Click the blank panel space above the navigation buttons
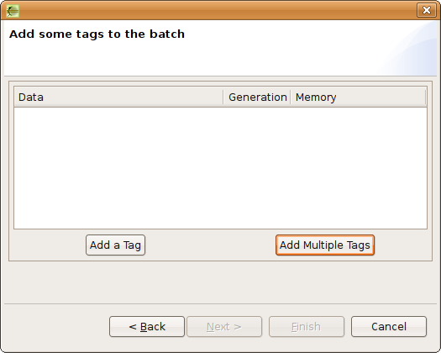 (x=220, y=282)
